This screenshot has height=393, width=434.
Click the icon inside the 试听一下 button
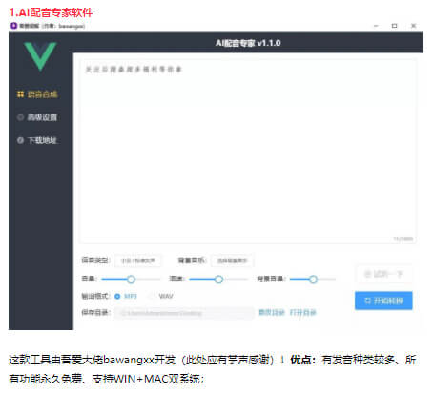(367, 274)
